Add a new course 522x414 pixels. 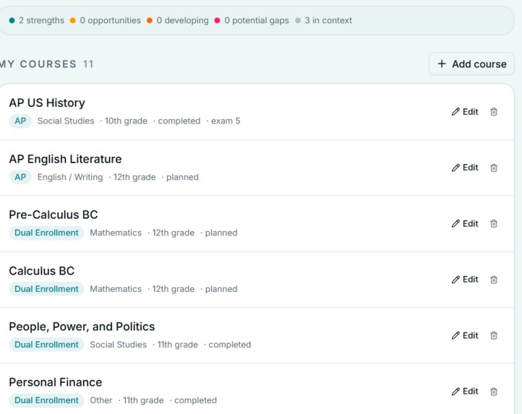click(471, 64)
